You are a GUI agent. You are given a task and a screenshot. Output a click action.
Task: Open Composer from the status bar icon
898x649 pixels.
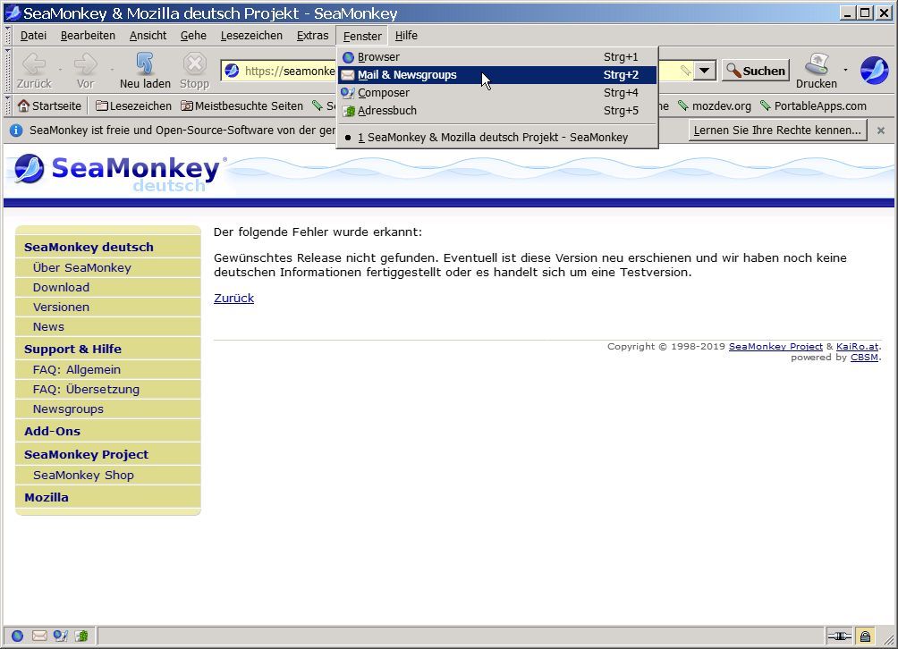60,636
